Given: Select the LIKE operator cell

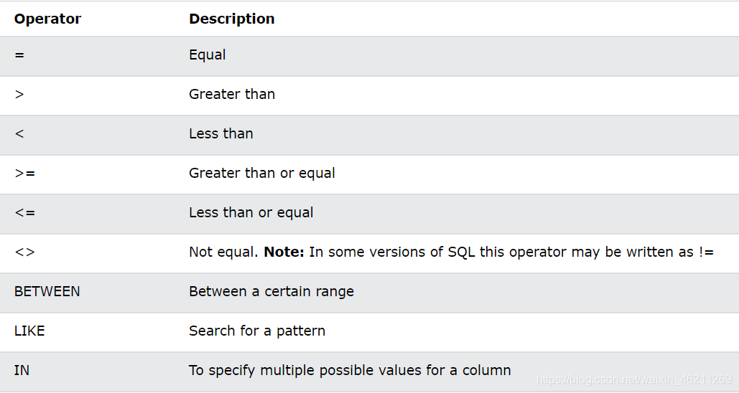Looking at the screenshot, I should [29, 331].
